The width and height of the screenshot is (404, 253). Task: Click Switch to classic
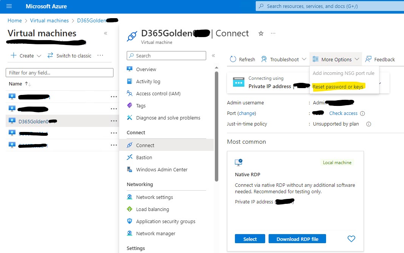(70, 56)
